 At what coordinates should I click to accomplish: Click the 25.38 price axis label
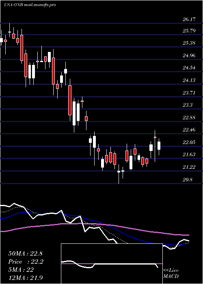click(189, 43)
